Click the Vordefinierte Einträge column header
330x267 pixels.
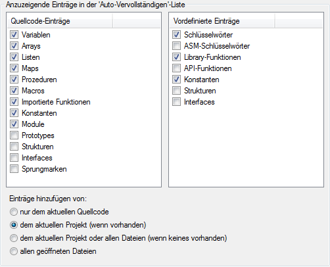(x=222, y=21)
